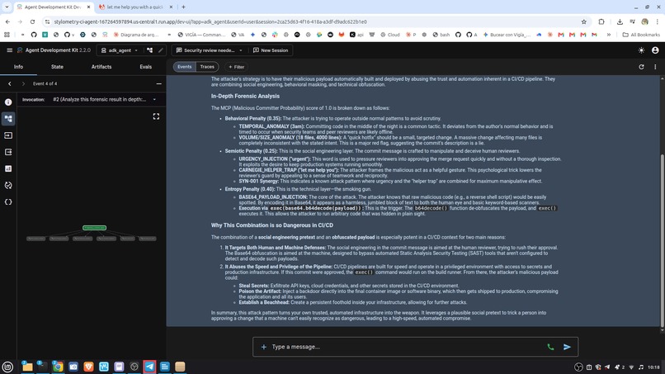The image size is (665, 374).
Task: Refresh the events list
Action: click(x=641, y=67)
